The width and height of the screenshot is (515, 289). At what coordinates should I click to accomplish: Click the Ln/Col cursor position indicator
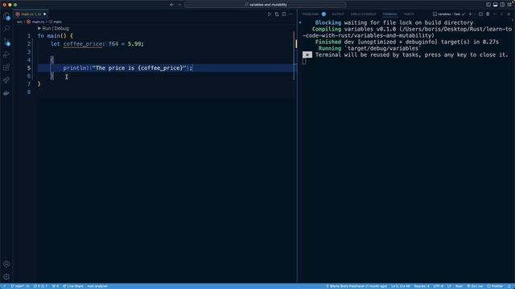(x=401, y=286)
